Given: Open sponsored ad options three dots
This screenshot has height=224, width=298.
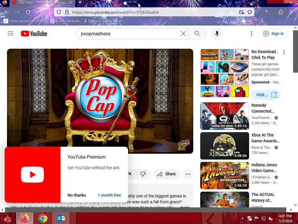Looking at the screenshot, I should [x=284, y=52].
